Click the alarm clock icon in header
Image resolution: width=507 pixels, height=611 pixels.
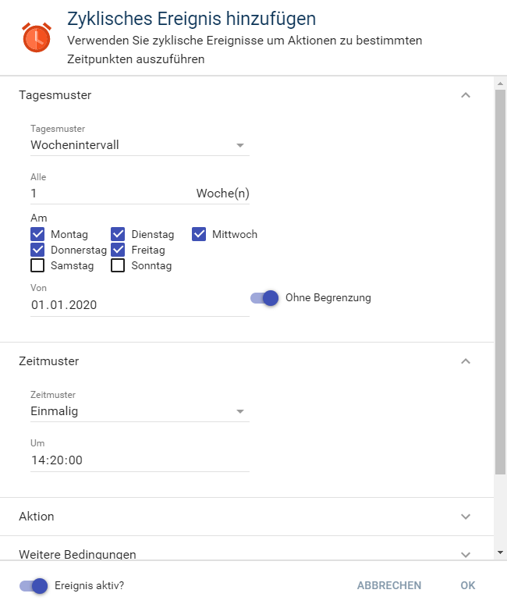click(x=37, y=37)
